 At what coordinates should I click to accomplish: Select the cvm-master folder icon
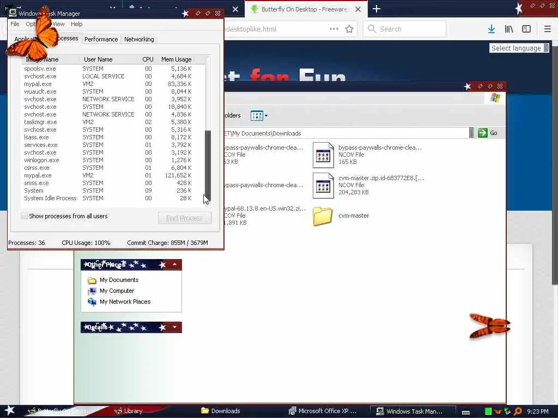(x=323, y=216)
